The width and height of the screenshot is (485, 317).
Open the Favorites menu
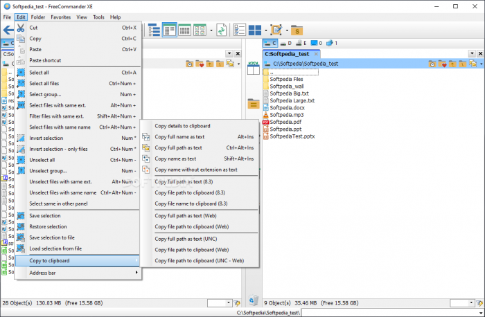(x=60, y=17)
